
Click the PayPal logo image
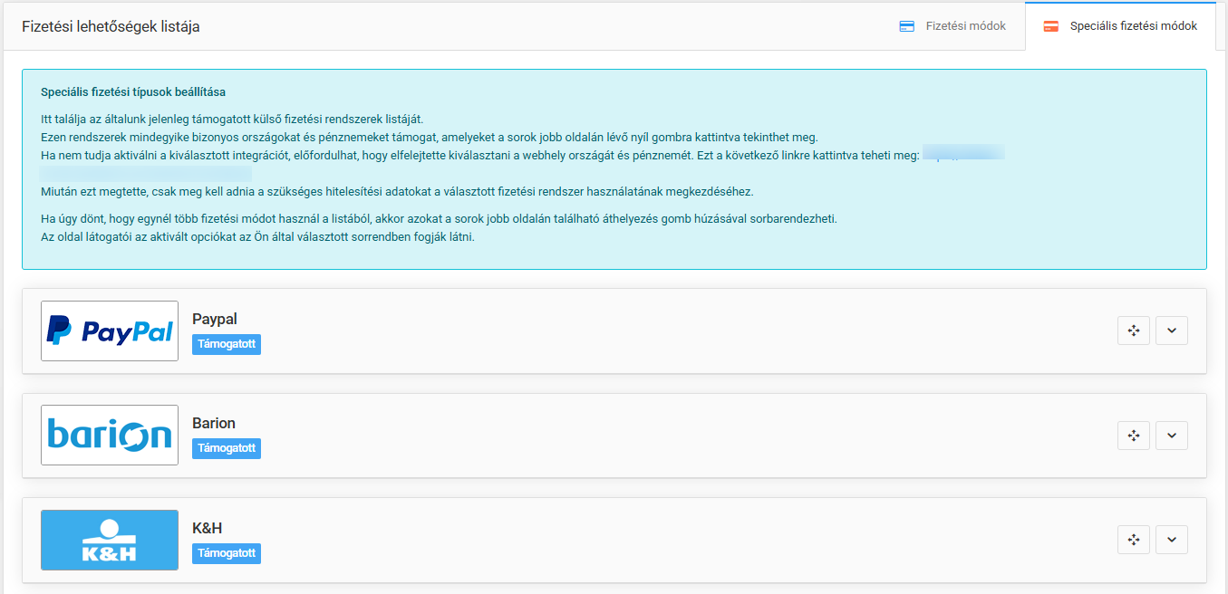pyautogui.click(x=110, y=331)
